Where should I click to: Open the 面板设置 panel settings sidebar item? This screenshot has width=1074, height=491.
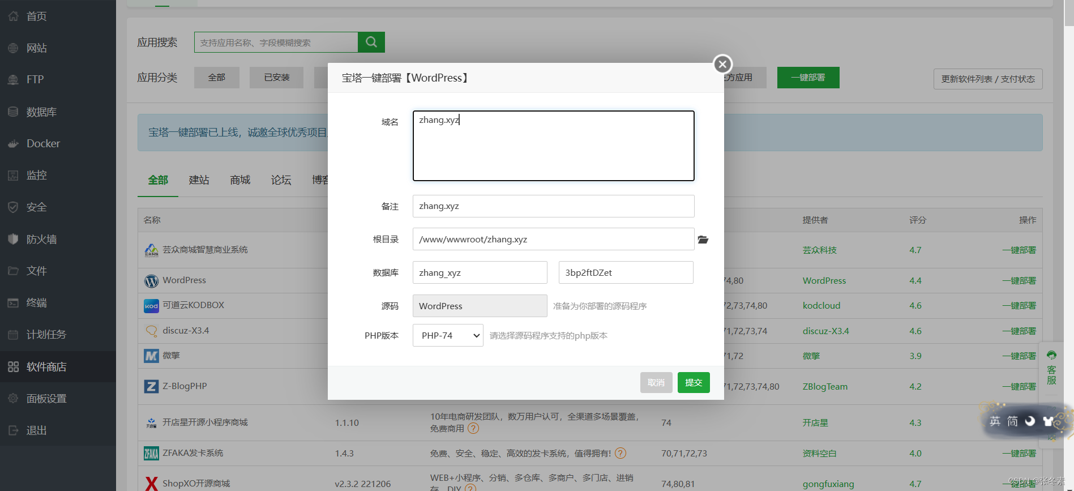pos(58,398)
